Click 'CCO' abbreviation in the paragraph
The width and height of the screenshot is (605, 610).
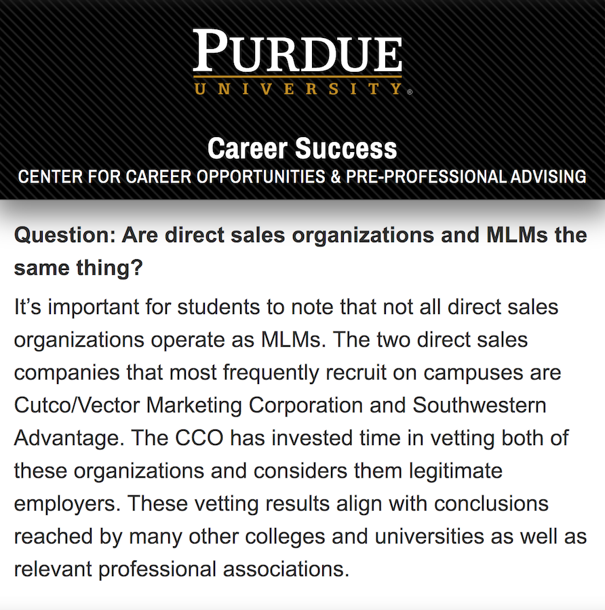click(x=199, y=438)
